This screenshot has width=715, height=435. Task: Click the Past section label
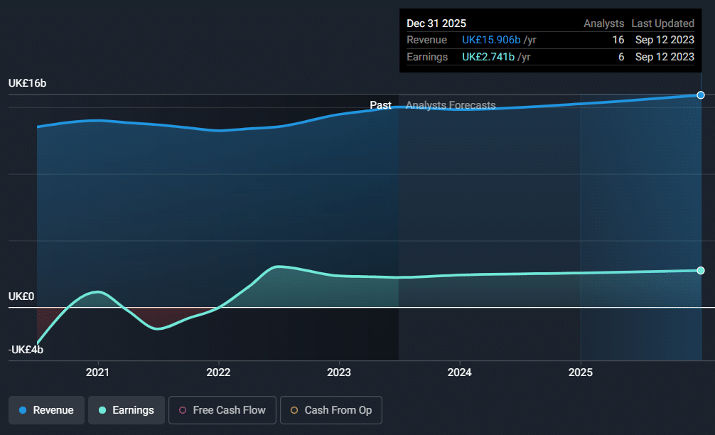[380, 105]
